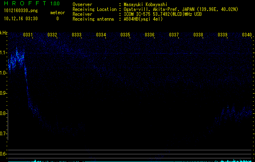
Task: Click the 1.1 kHz axis label
Action: click(3, 53)
